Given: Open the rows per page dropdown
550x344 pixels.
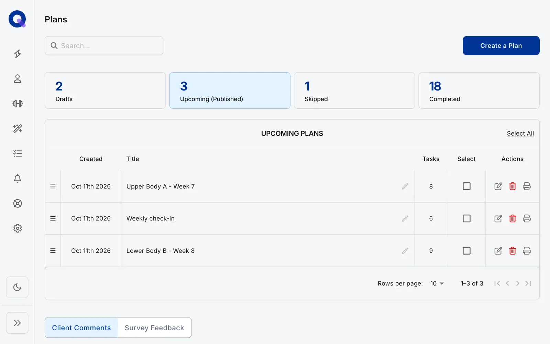Looking at the screenshot, I should 437,283.
